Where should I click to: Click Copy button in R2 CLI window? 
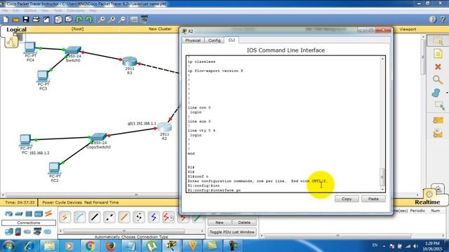point(347,199)
